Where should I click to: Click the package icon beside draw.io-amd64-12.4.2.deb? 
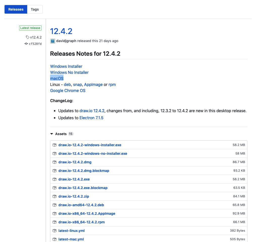(x=54, y=205)
